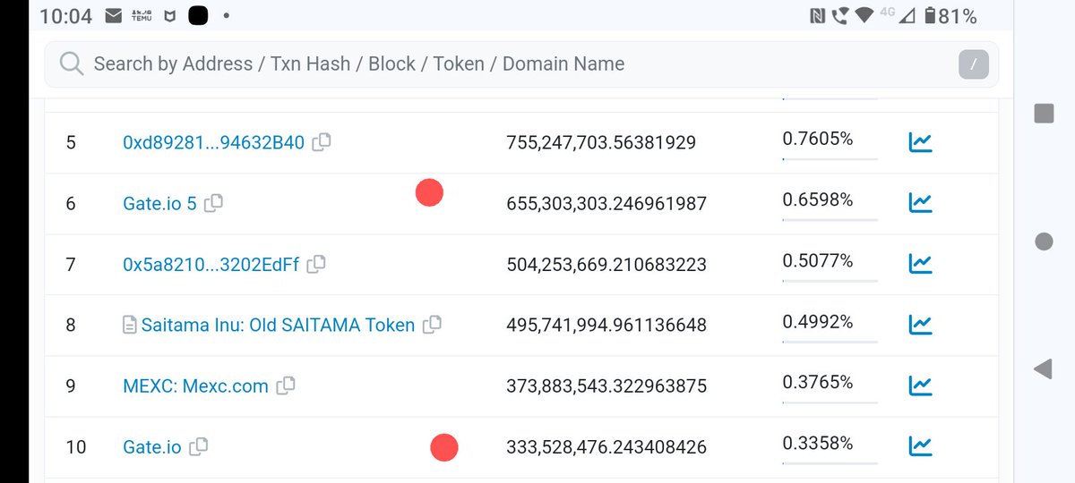The image size is (1075, 483).
Task: Click the 0.6598% percentage bar
Action: (x=830, y=219)
